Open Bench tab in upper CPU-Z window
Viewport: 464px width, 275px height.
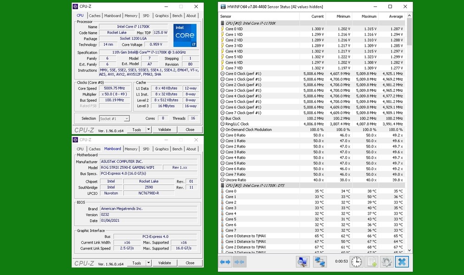(x=177, y=16)
